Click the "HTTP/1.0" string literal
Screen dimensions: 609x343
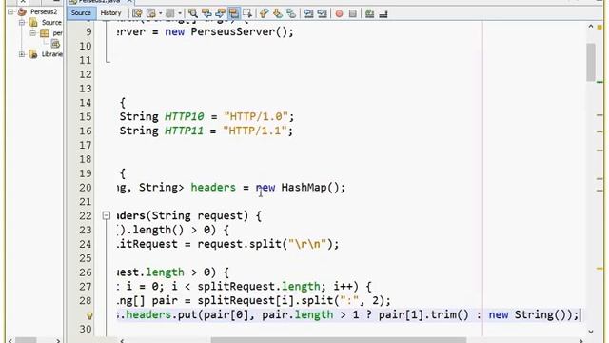[x=256, y=116]
